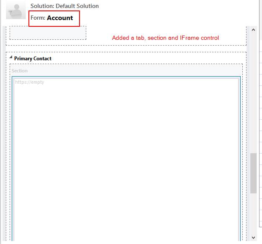Collapse the Primary Contact tab triangle
Screen dimensions: 262x244
[x=11, y=57]
